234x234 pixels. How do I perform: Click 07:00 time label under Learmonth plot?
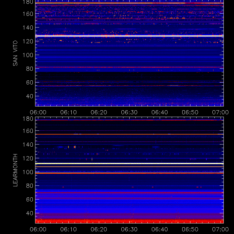click(221, 229)
